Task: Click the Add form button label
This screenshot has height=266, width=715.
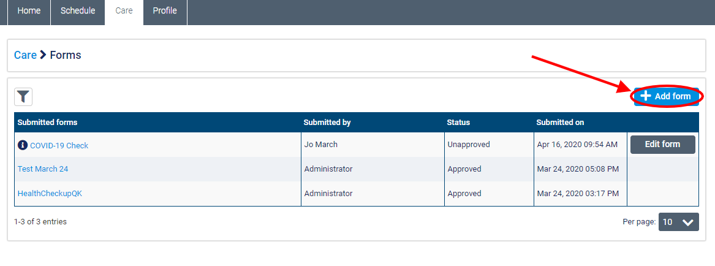Action: pyautogui.click(x=673, y=96)
